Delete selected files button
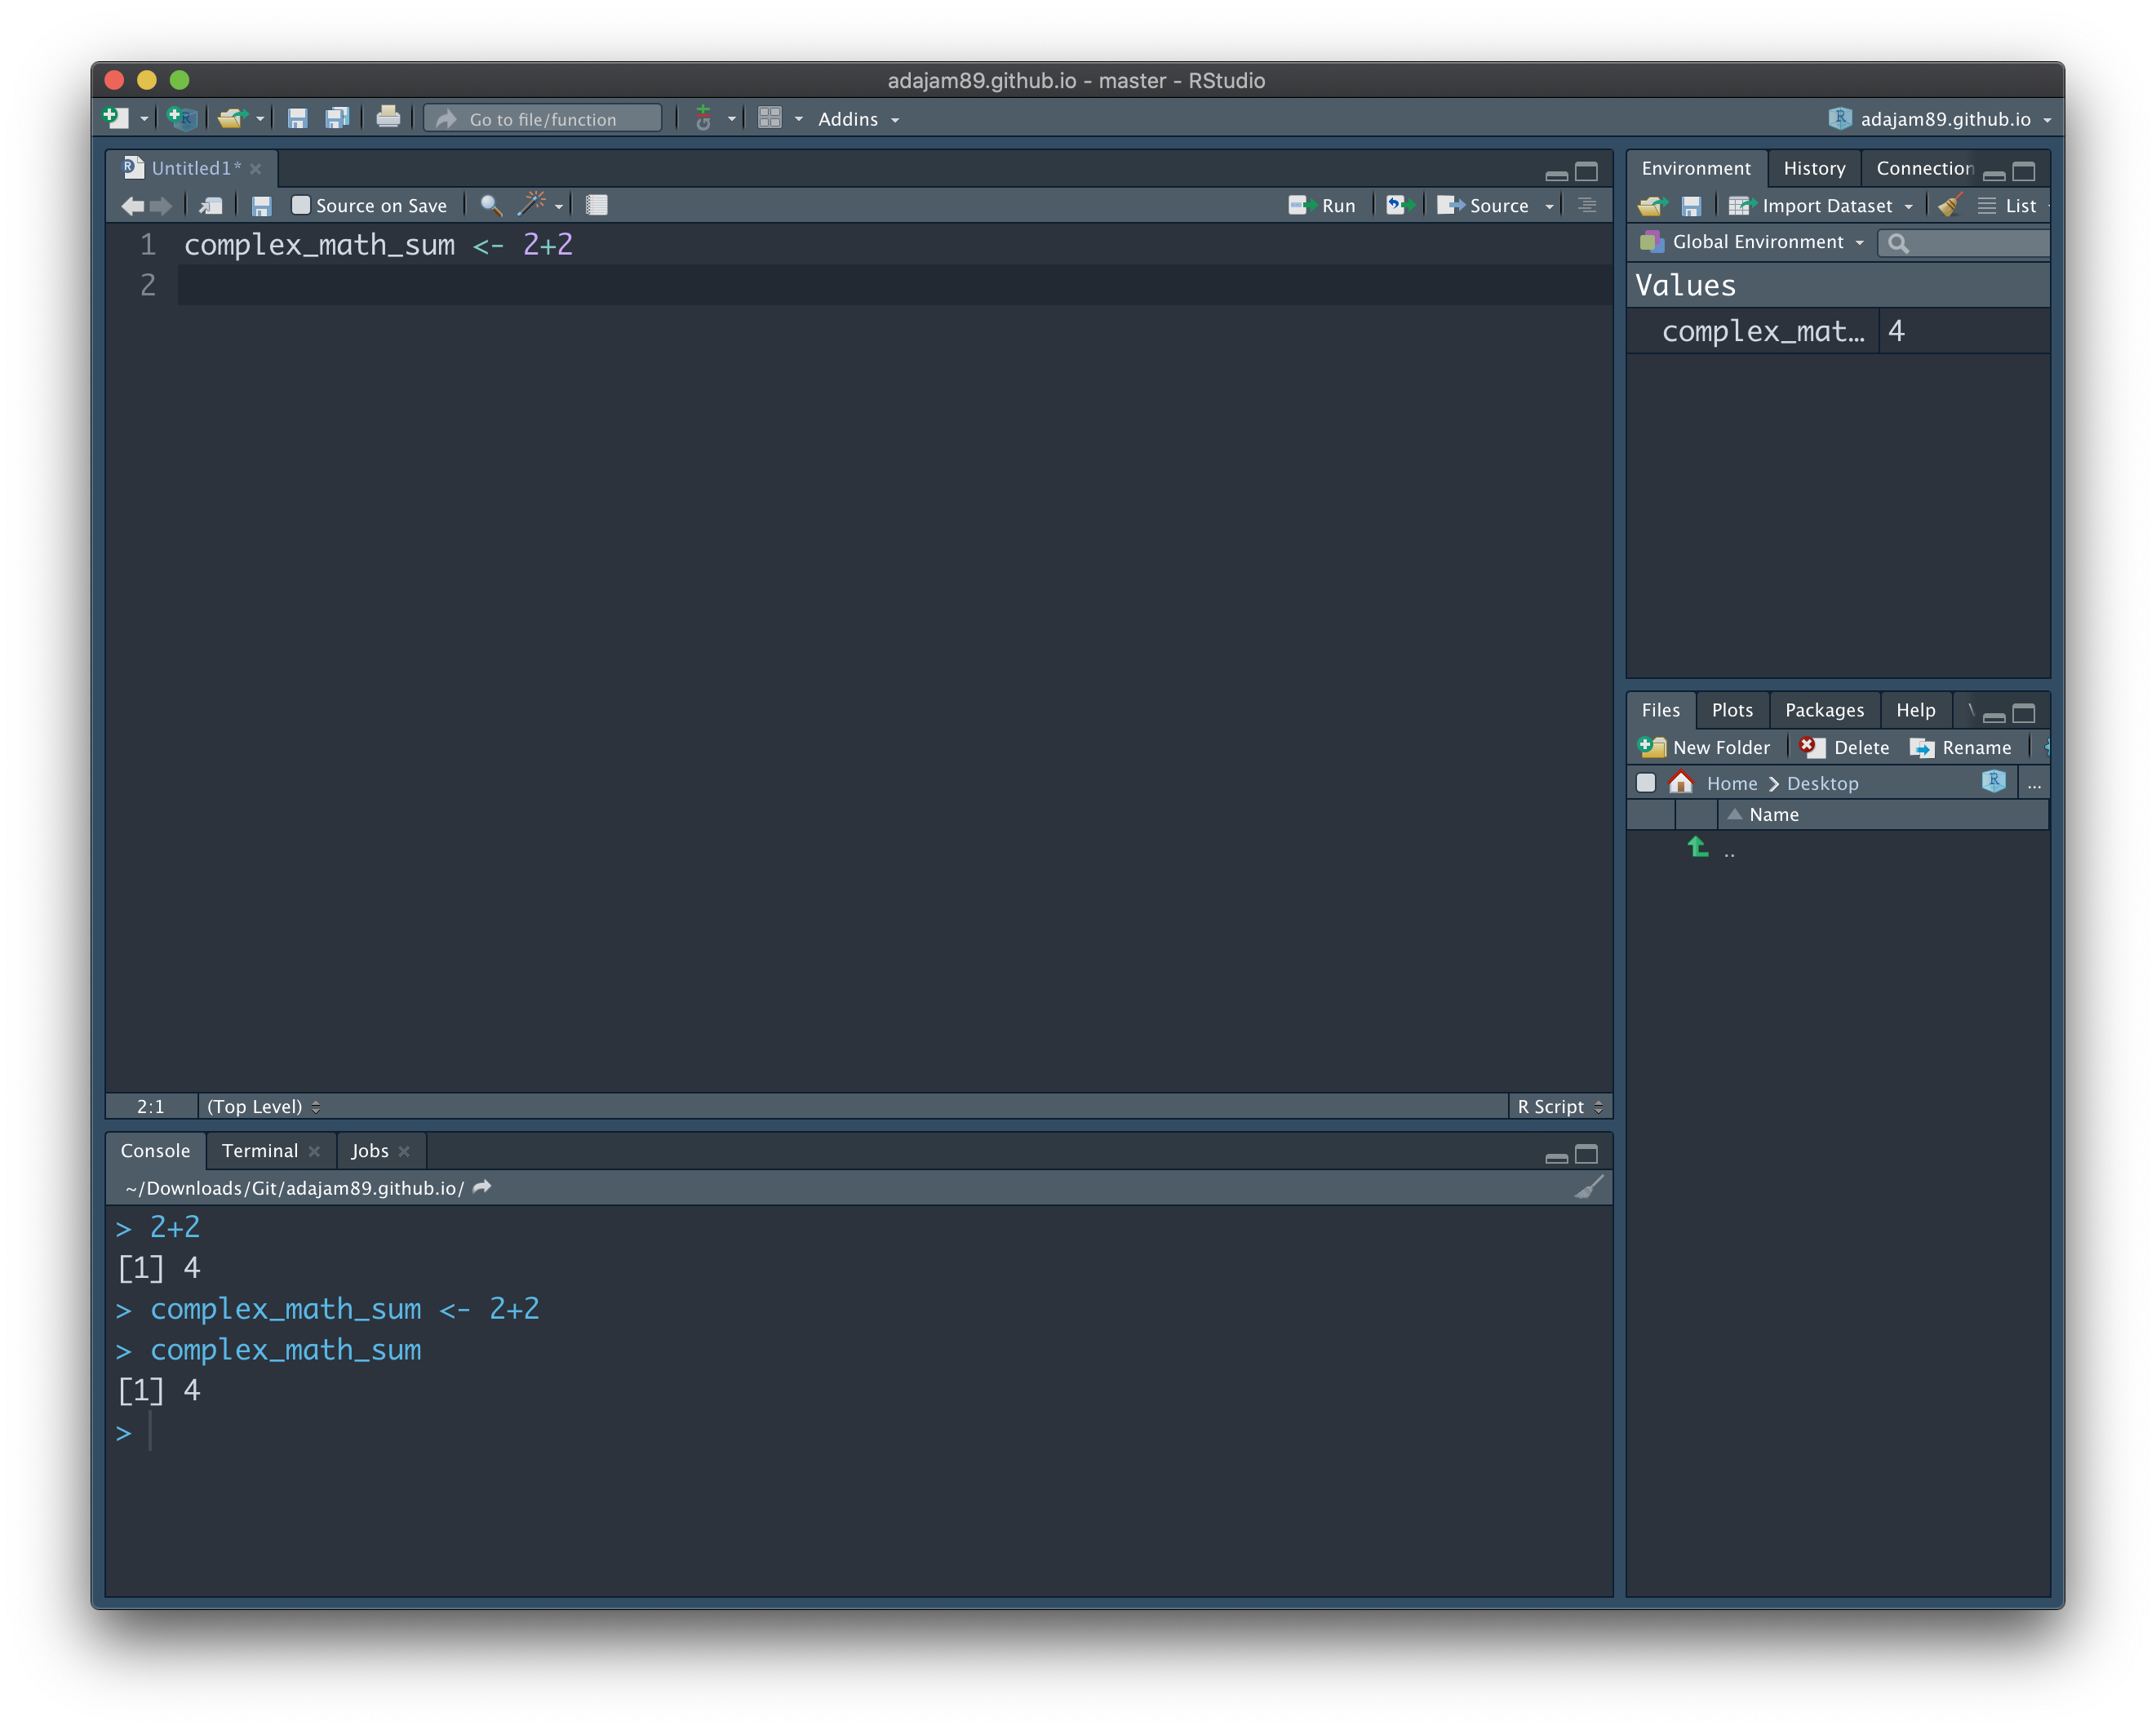 1844,747
